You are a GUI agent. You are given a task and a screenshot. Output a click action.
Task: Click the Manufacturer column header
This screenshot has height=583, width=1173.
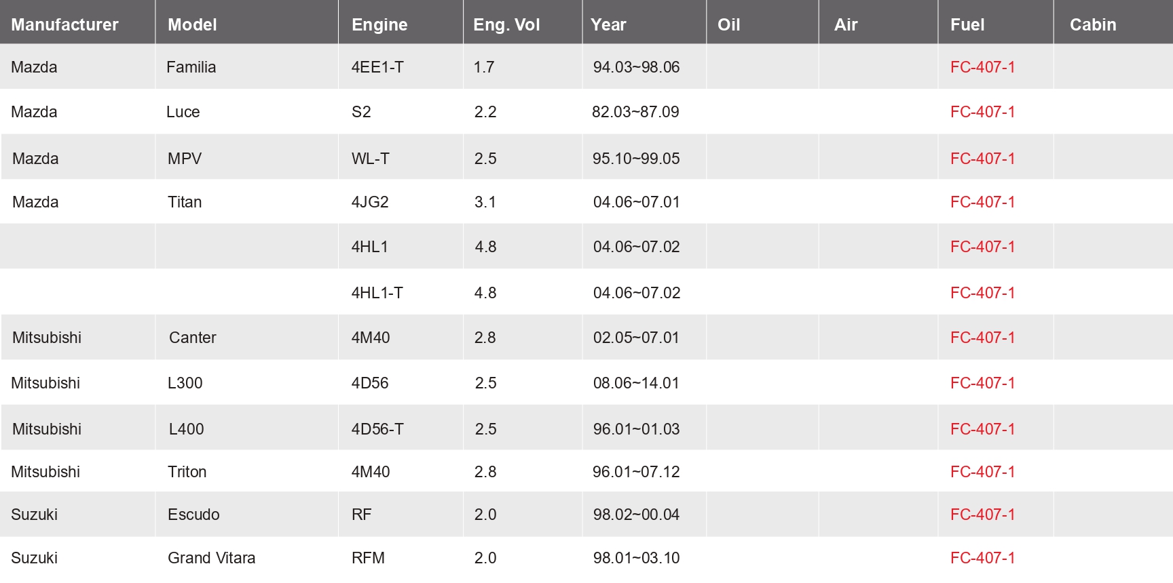pos(64,24)
